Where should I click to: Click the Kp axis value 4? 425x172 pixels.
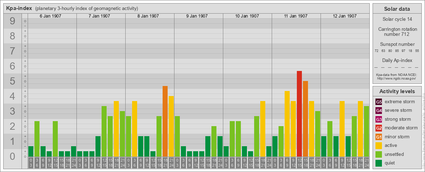tap(12, 96)
